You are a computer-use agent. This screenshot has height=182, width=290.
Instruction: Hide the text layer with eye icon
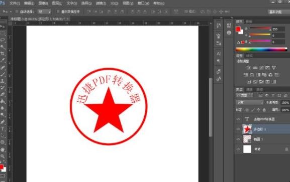[238, 119]
